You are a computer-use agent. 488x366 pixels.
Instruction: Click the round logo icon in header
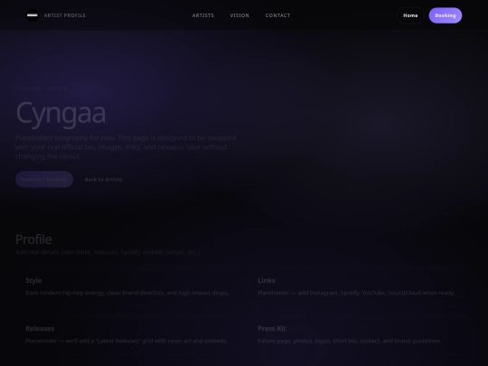point(33,15)
